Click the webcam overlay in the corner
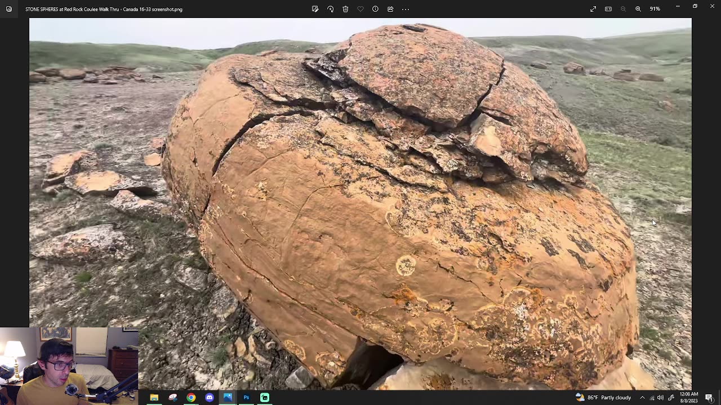Image resolution: width=721 pixels, height=405 pixels. (x=69, y=366)
